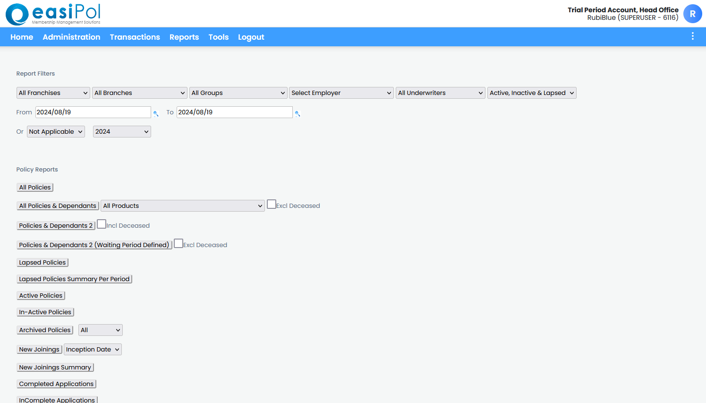Screen dimensions: 706x403
Task: Open the Inception Date dropdown beside New Joinings
Action: [93, 349]
